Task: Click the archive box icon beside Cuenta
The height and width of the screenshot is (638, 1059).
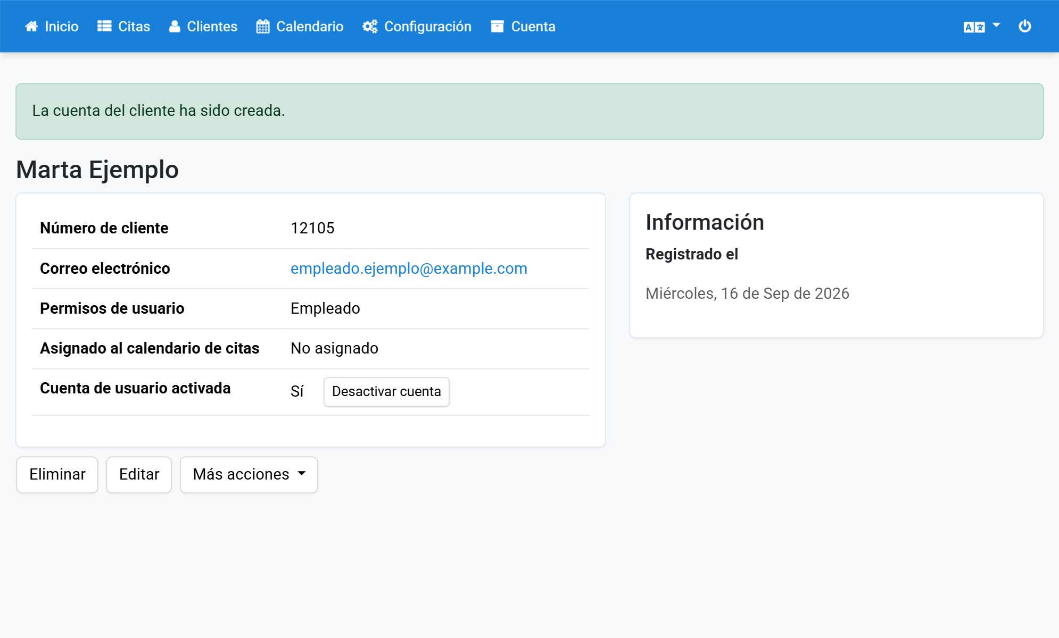Action: click(497, 27)
